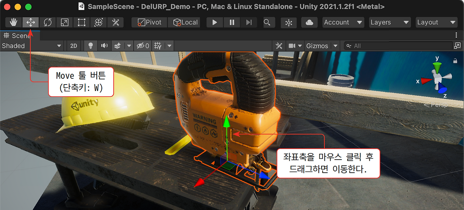The image size is (464, 210).
Task: Select the Scale tool
Action: [65, 22]
